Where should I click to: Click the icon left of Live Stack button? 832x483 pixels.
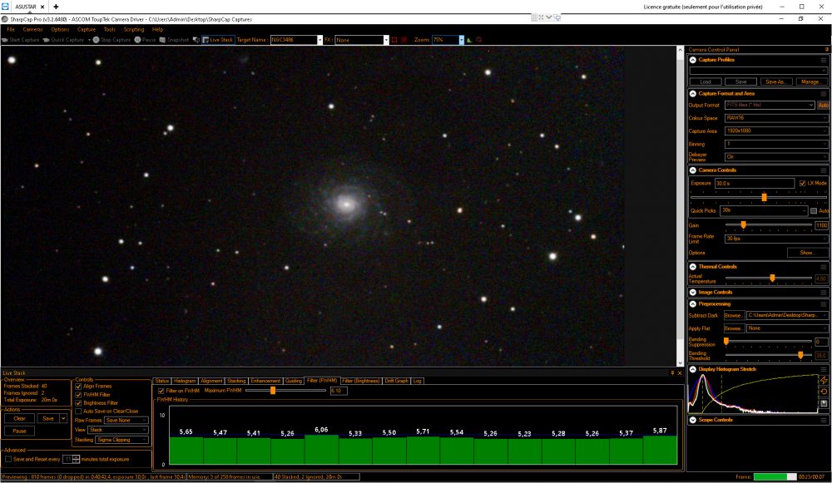196,40
